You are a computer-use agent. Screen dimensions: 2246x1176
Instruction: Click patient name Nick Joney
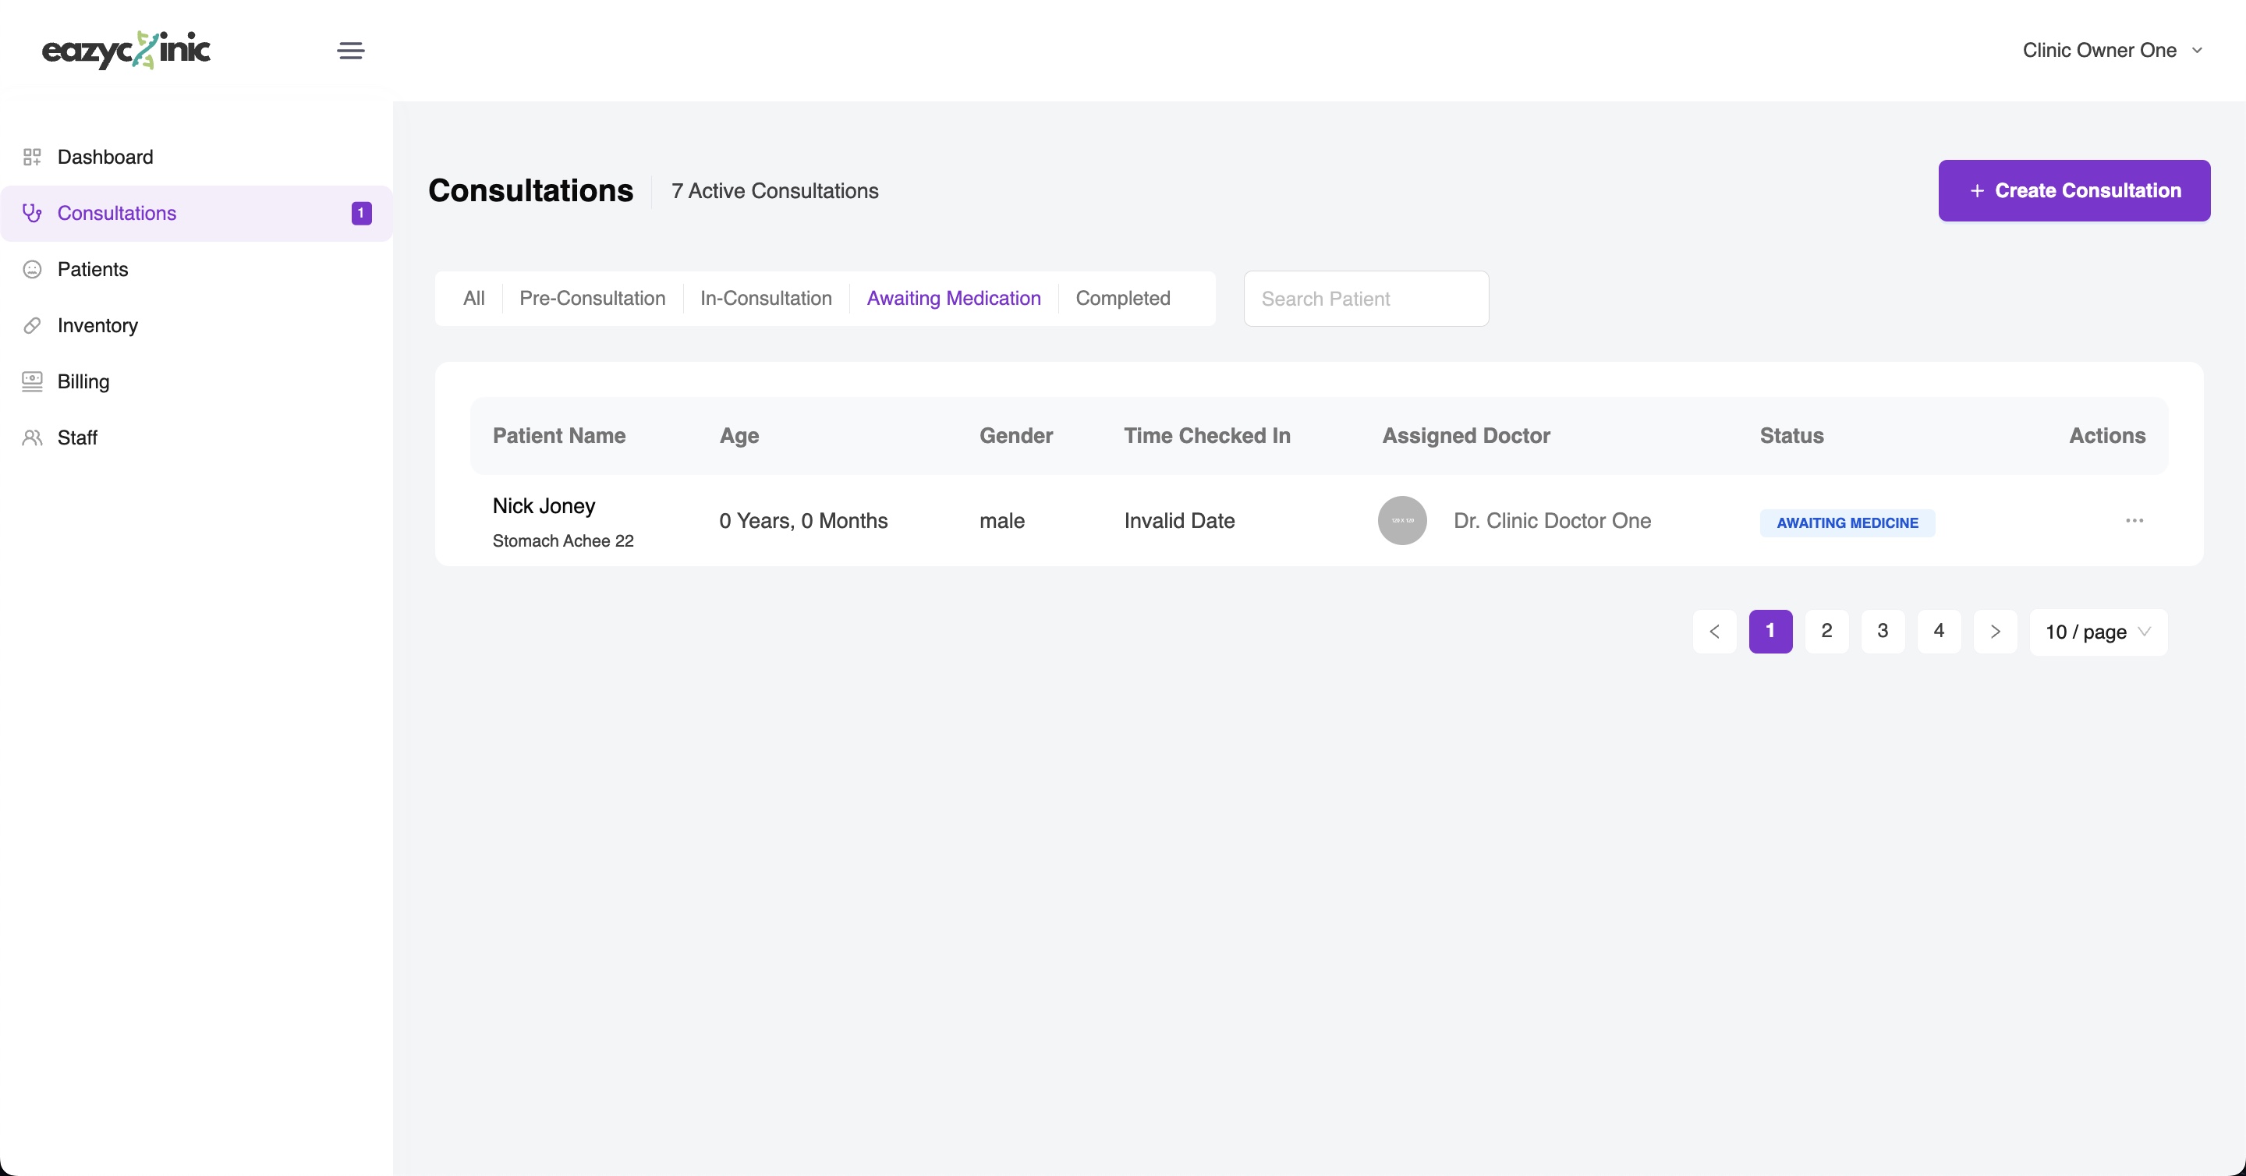(x=544, y=505)
